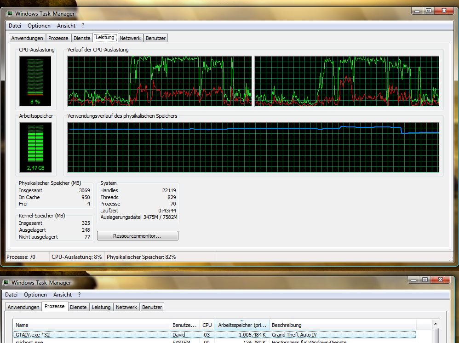
Task: Sort processes by CPU column header
Action: 207,325
